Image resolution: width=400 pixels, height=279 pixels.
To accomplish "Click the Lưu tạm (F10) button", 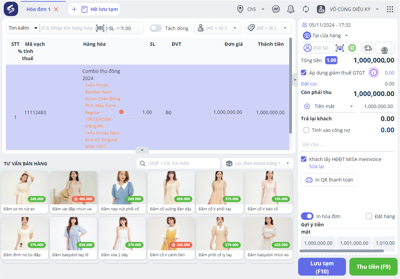I will tap(322, 267).
